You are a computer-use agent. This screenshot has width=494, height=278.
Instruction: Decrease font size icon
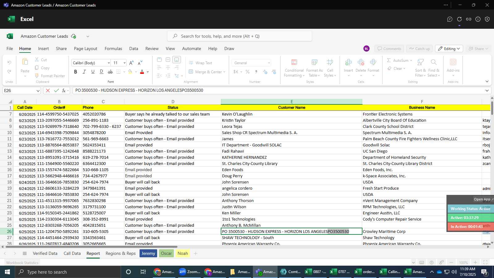140,63
